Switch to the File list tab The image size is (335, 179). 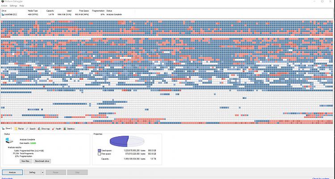(19, 129)
